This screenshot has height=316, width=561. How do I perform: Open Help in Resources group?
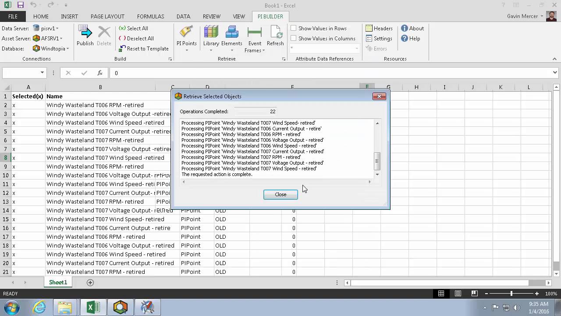click(411, 38)
